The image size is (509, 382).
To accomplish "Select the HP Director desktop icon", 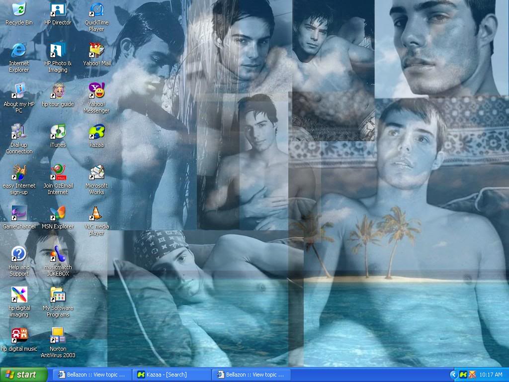I will tap(58, 10).
